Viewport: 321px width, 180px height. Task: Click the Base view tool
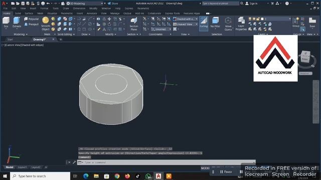click(x=312, y=22)
